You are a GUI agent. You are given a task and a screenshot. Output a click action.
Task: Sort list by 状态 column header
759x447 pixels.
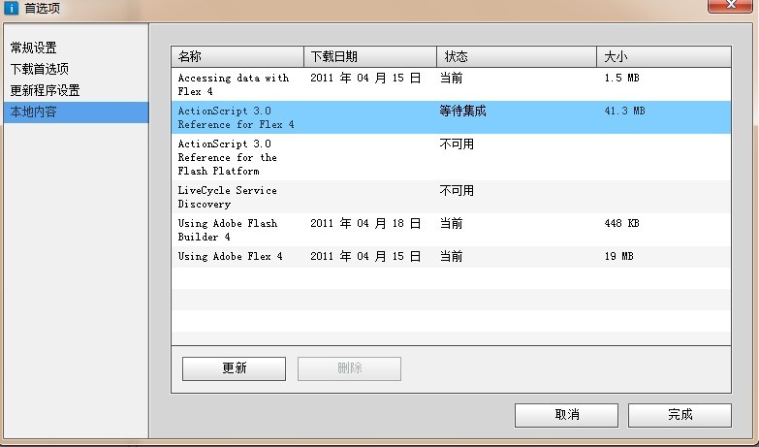click(x=517, y=56)
